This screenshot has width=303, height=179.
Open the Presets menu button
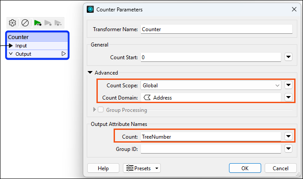[142, 168]
